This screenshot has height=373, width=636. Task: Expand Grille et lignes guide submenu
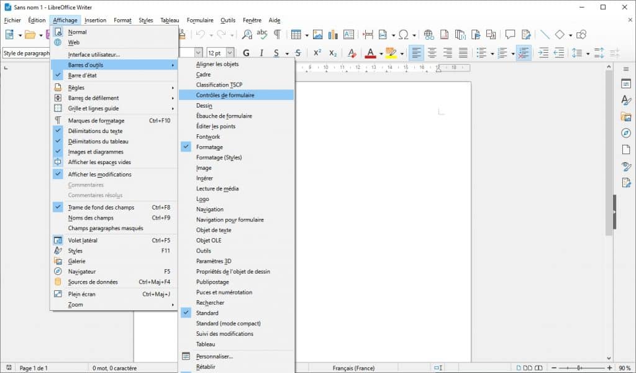pyautogui.click(x=114, y=108)
